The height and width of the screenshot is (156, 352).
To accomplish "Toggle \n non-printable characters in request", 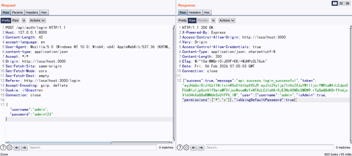I will (x=24, y=20).
